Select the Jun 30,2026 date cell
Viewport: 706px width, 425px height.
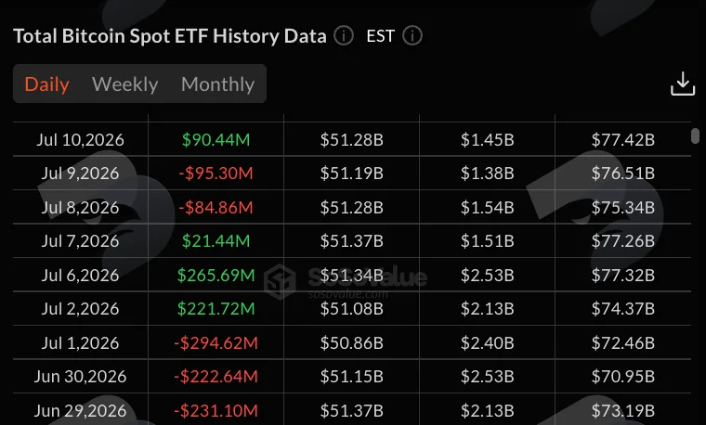[x=80, y=377]
